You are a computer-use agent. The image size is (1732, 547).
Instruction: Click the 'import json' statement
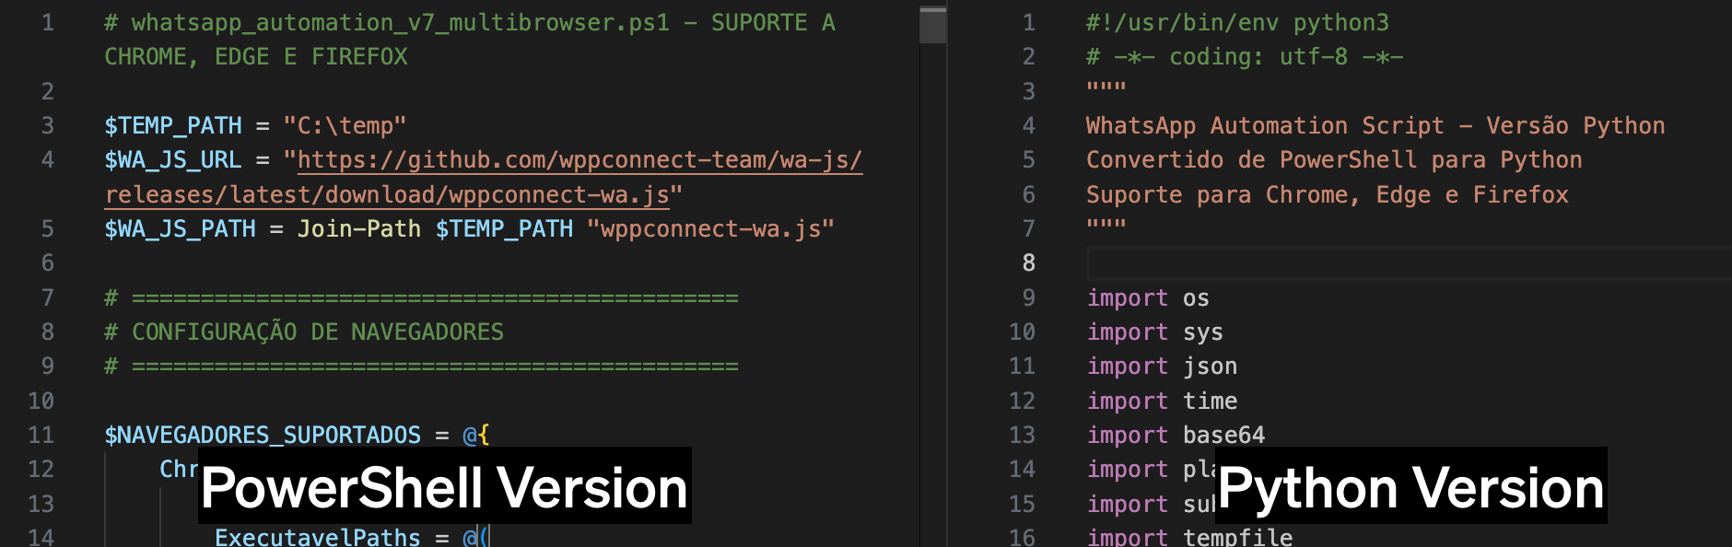pyautogui.click(x=1162, y=367)
